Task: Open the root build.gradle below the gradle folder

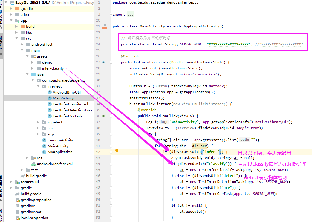Action: click(x=31, y=194)
